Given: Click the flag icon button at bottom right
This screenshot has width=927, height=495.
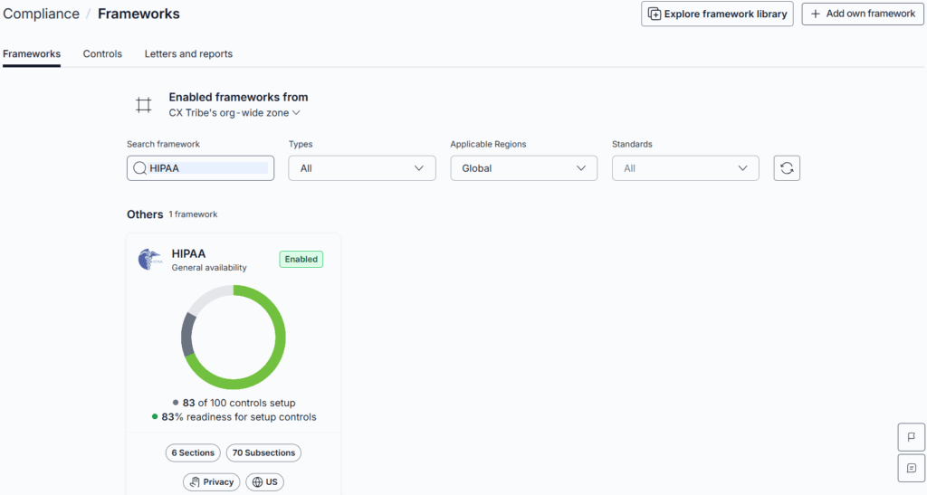Looking at the screenshot, I should tap(911, 438).
